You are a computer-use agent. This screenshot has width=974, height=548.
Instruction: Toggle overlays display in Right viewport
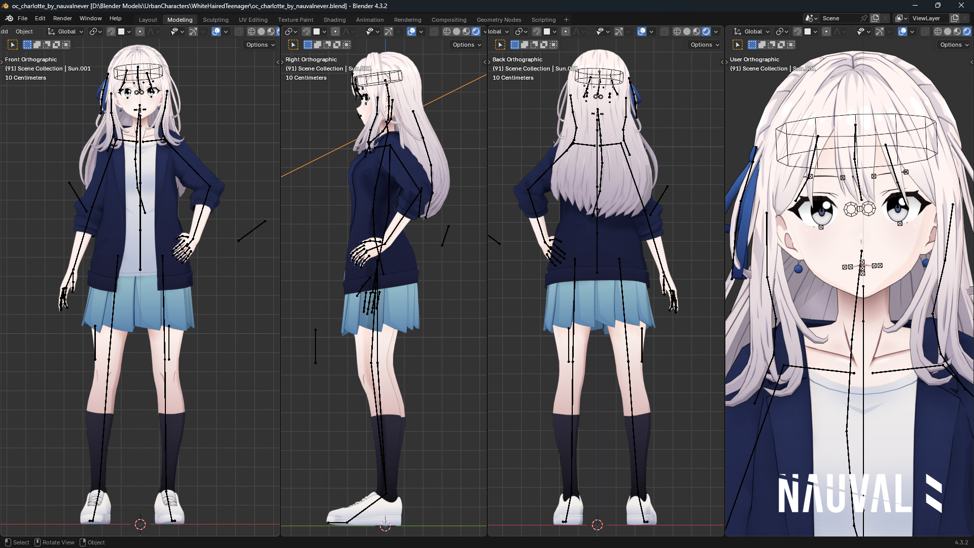point(411,31)
